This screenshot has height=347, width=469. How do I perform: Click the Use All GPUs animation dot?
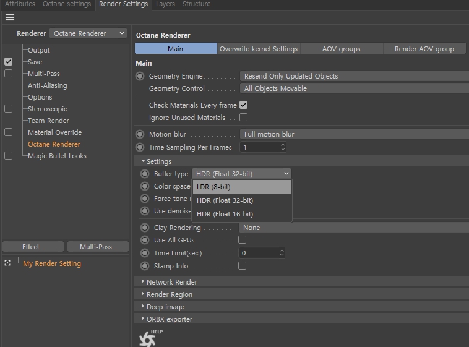point(145,240)
